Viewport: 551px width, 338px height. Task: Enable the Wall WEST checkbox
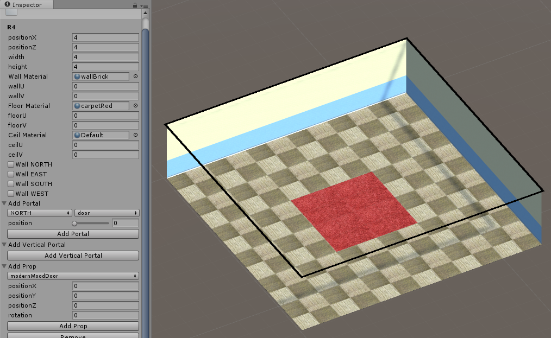tap(11, 194)
